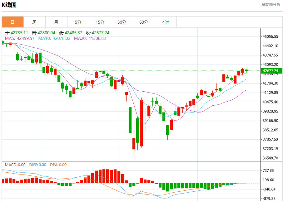Click the 45056.55 price axis label
The height and width of the screenshot is (201, 283).
coord(271,36)
